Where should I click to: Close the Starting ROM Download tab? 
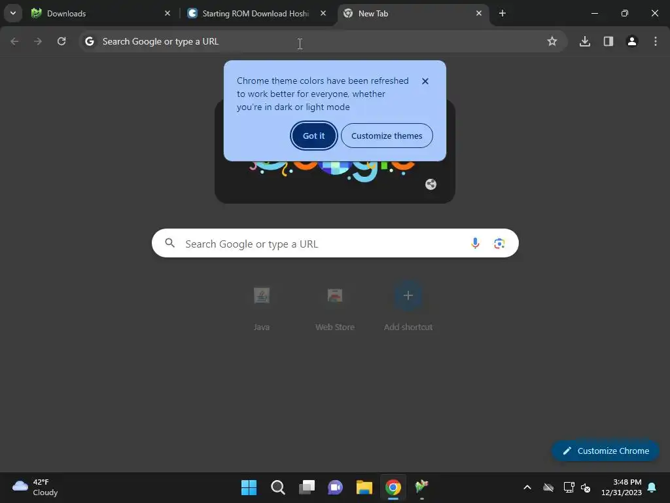(323, 13)
